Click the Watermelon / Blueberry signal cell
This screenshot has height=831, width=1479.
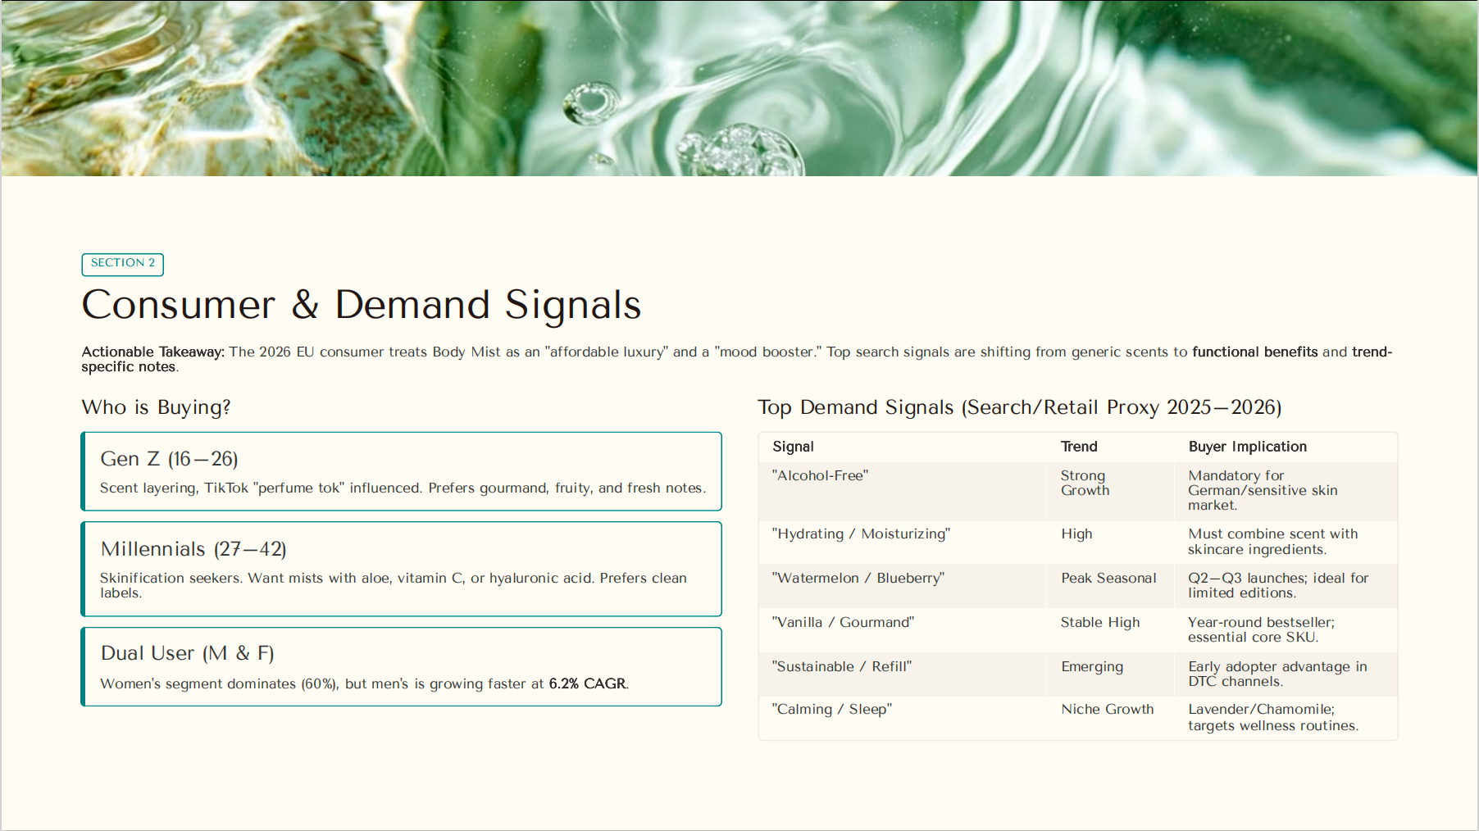pos(858,578)
